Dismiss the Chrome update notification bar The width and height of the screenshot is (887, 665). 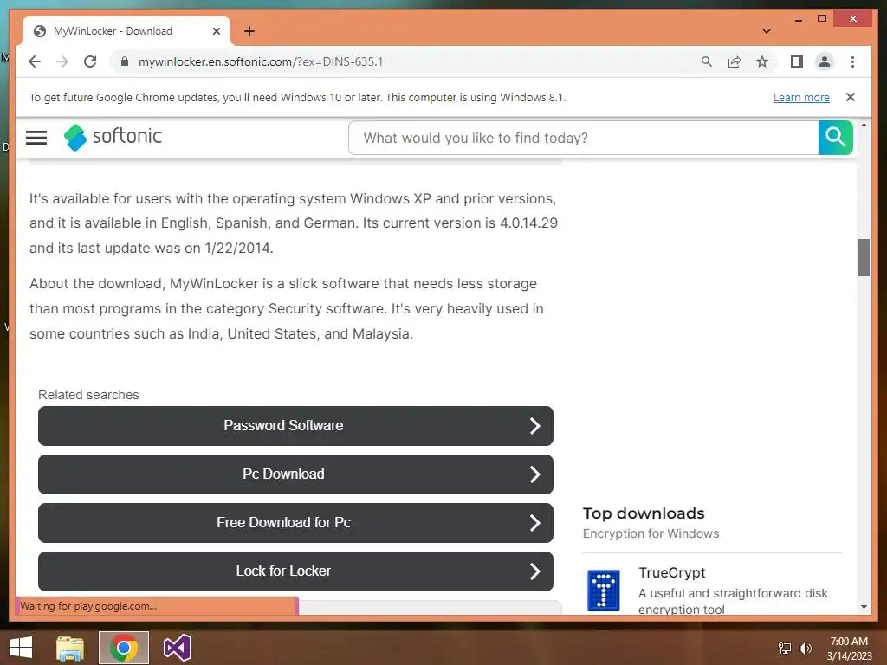[x=851, y=97]
